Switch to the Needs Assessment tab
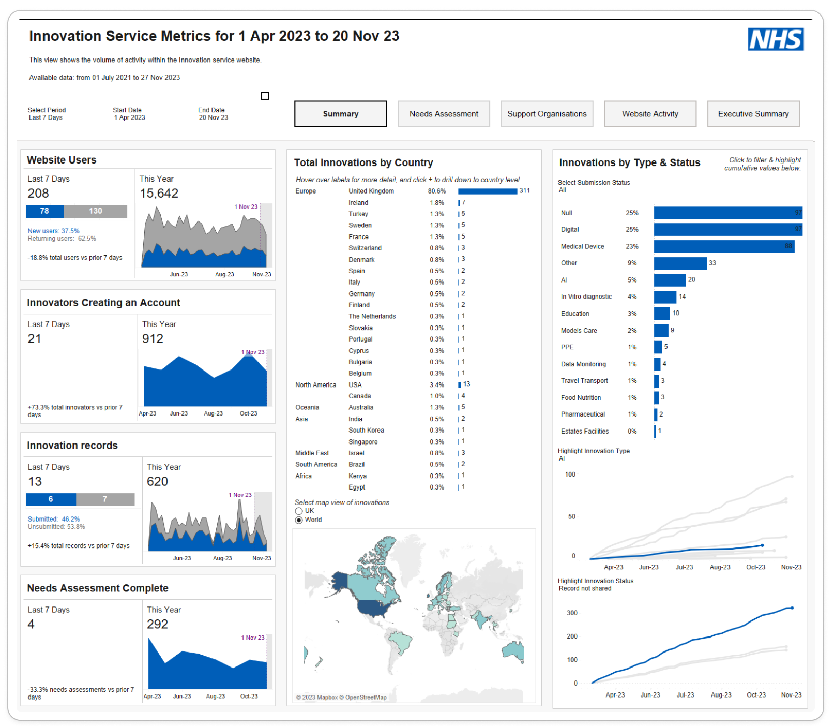Screen dimensions: 834x726 pyautogui.click(x=443, y=114)
